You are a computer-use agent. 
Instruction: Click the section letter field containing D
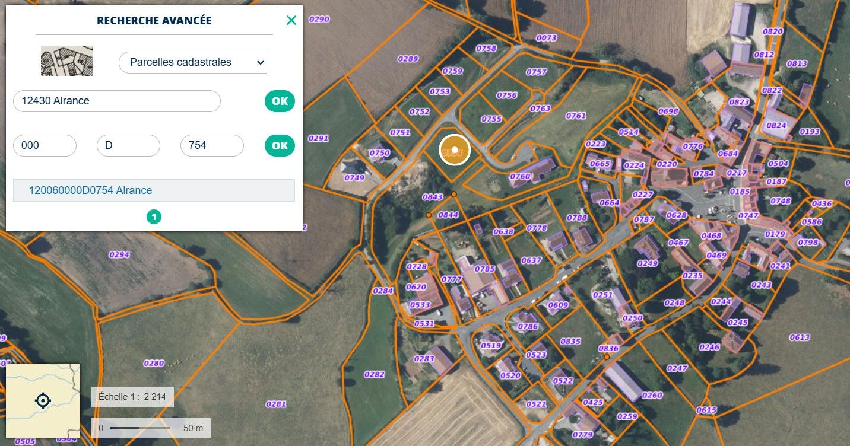(128, 145)
